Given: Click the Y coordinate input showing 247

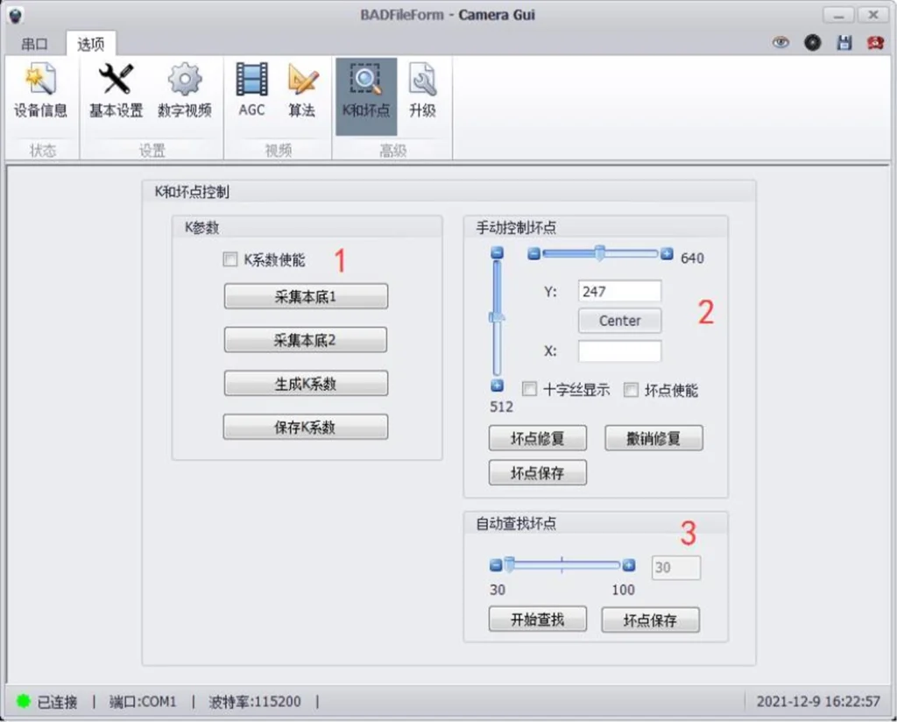Looking at the screenshot, I should pos(621,290).
